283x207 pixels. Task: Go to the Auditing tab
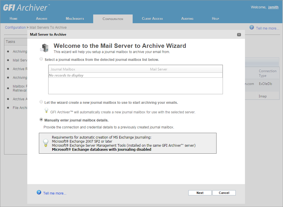coord(187,19)
